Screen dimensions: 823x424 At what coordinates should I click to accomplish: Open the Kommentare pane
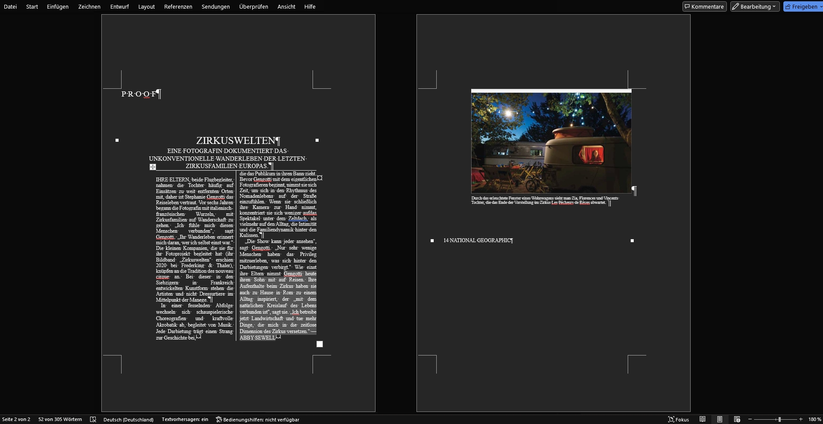point(704,6)
